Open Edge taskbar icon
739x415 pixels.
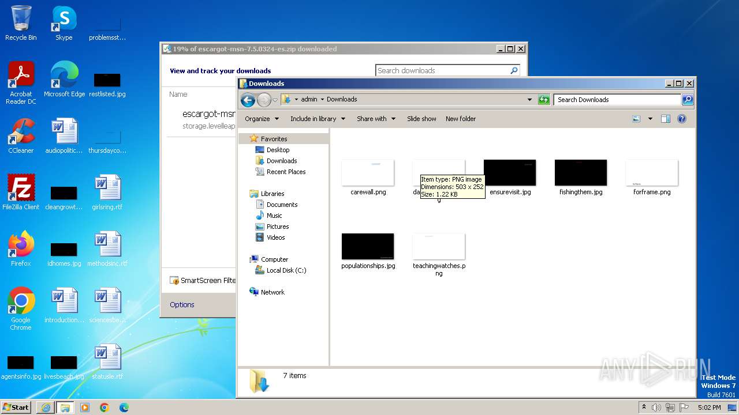click(124, 408)
